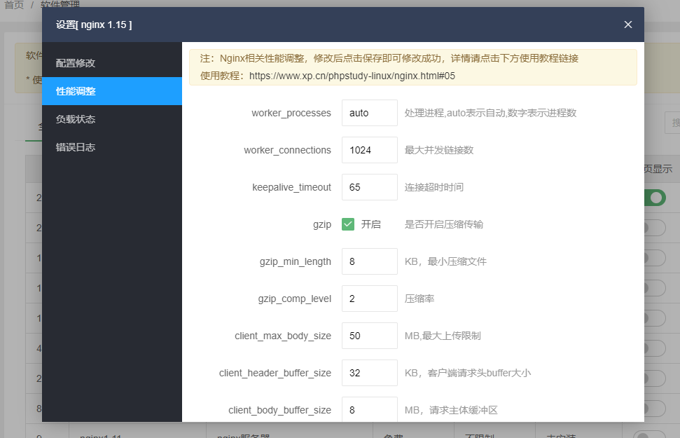The height and width of the screenshot is (438, 680).
Task: Focus the worker_connections field showing 1024
Action: (x=369, y=150)
